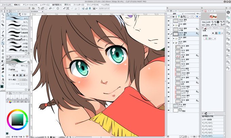231x138 pixels.
Task: Expand the 線 layer folder
Action: tap(174, 25)
